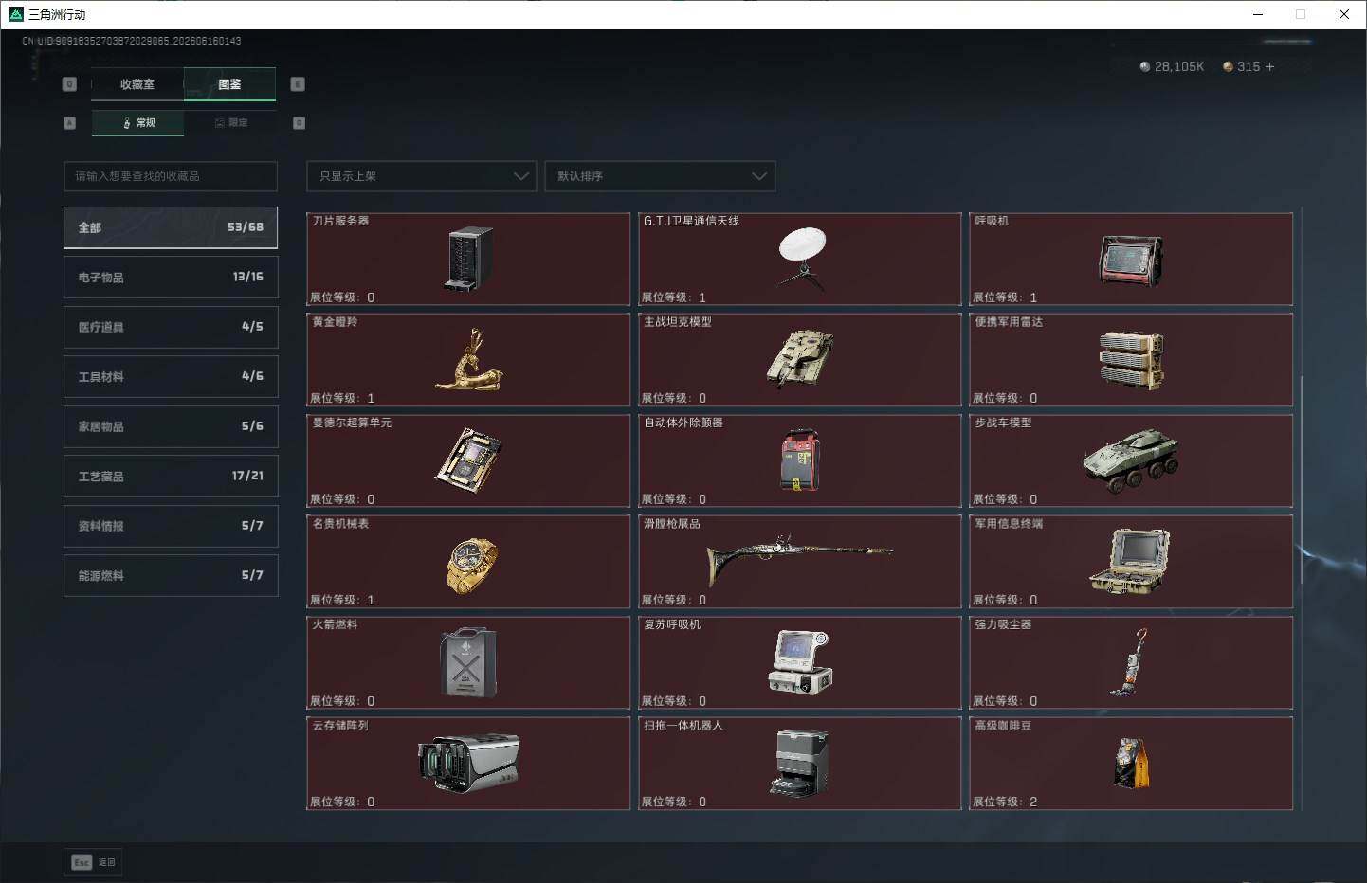The height and width of the screenshot is (883, 1367).
Task: Switch to the 图鉴 tab
Action: [229, 84]
